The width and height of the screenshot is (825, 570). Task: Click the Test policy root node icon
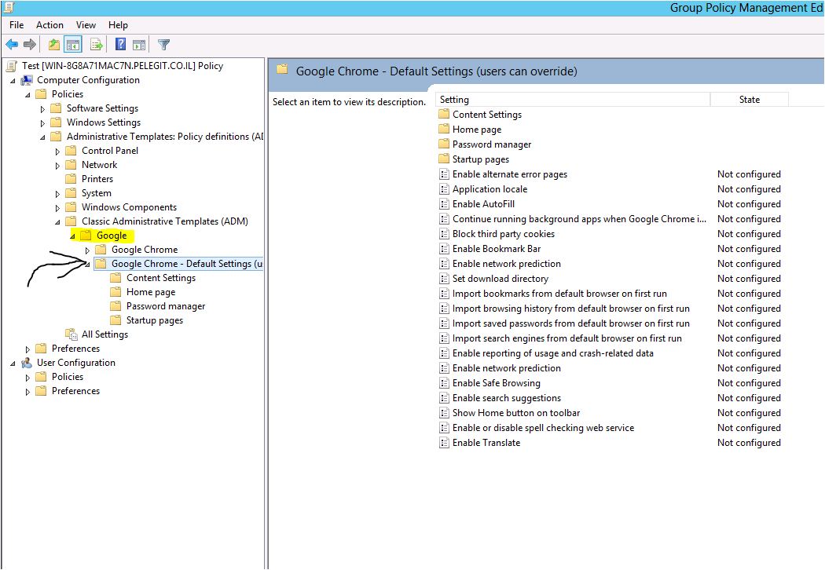(x=12, y=66)
